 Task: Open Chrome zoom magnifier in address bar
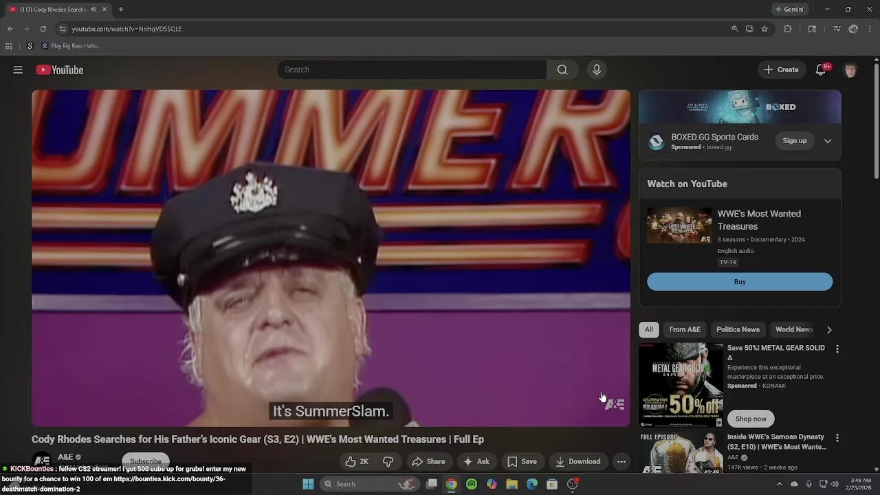[735, 29]
